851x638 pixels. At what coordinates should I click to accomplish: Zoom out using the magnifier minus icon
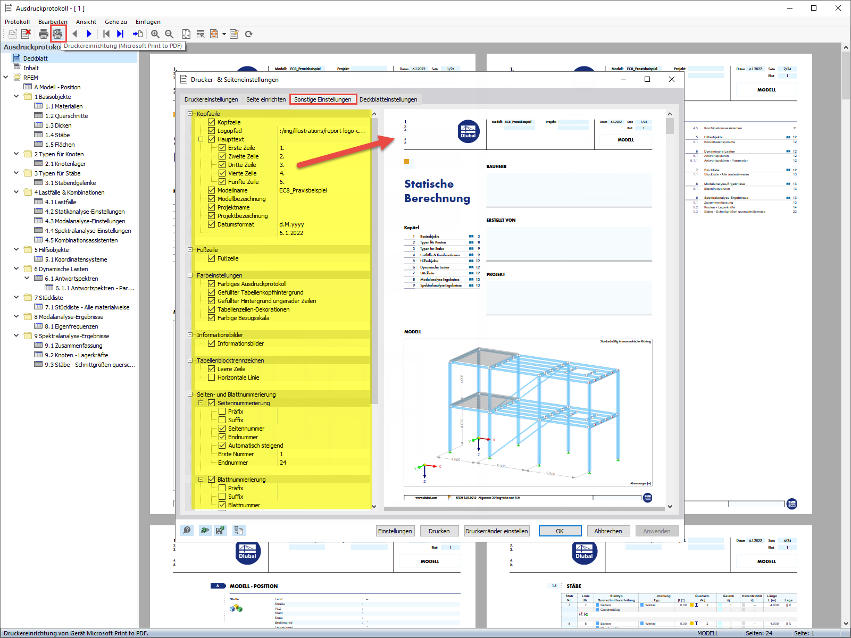pos(168,33)
